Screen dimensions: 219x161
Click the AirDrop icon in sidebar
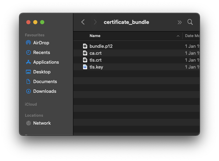28,43
